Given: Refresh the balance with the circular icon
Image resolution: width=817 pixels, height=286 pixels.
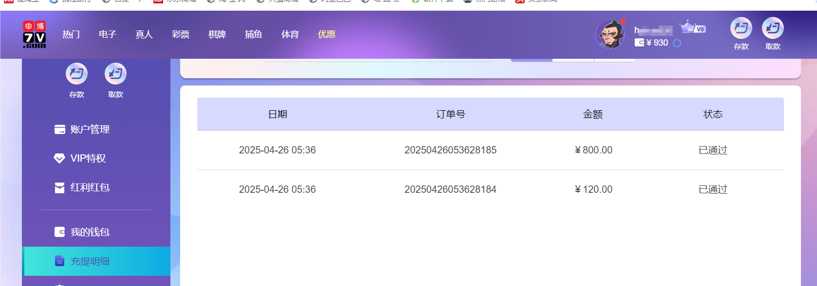Looking at the screenshot, I should tap(677, 43).
